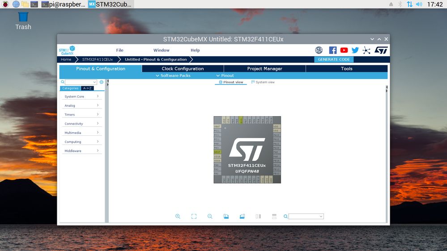
Task: Open the file manager from taskbar
Action: pos(25,4)
